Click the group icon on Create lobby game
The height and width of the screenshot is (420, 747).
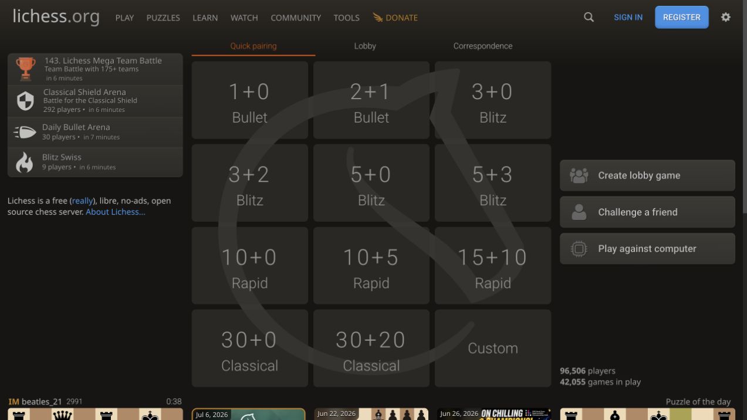click(579, 175)
